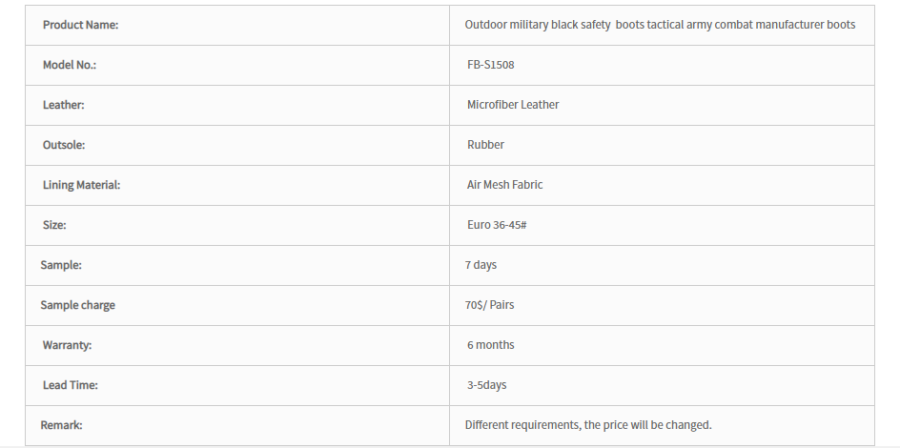Click the Sample label in the table
900x448 pixels.
point(61,265)
